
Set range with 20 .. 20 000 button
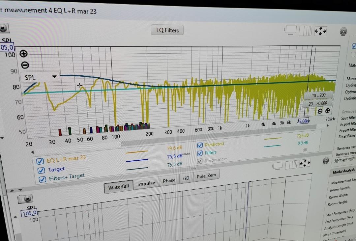click(x=317, y=103)
